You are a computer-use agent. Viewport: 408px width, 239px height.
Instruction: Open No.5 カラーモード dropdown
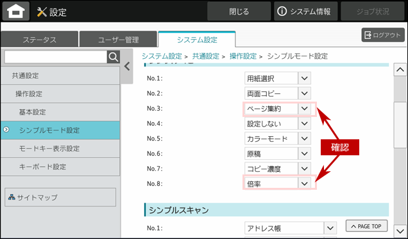point(278,139)
